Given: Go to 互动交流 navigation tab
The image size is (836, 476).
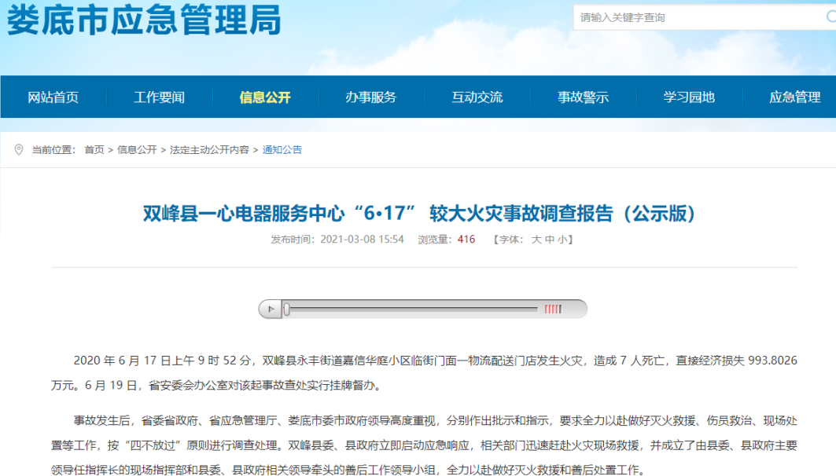Looking at the screenshot, I should 477,97.
